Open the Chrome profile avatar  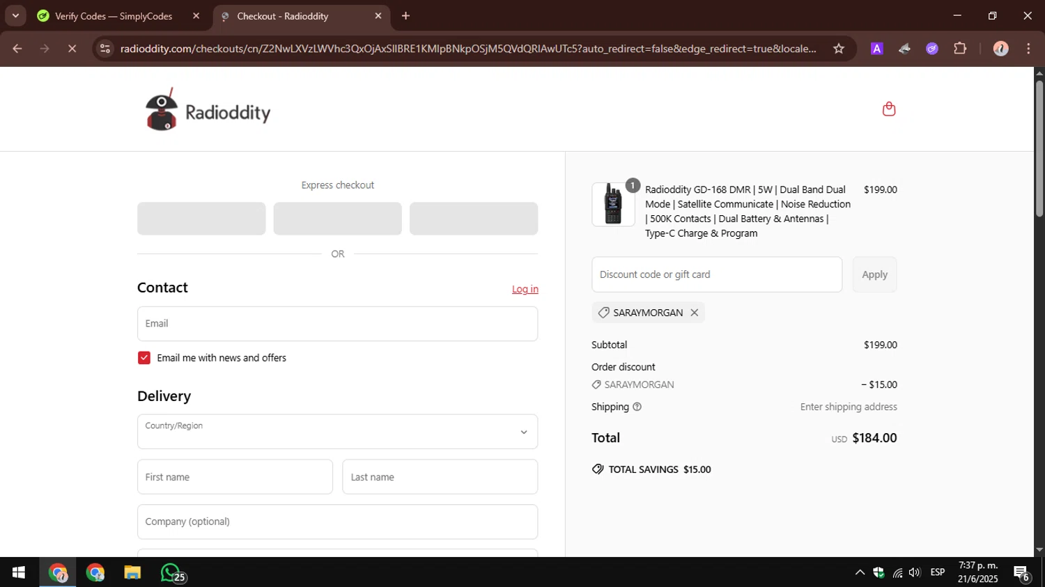(x=1000, y=49)
